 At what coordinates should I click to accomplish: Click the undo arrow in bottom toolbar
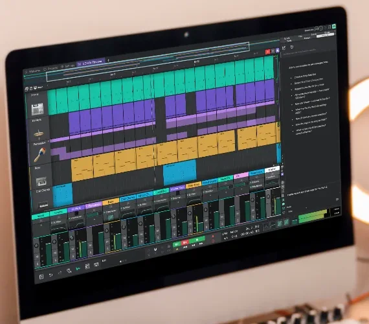[50, 275]
